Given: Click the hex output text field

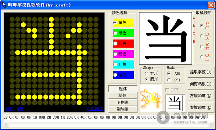Looking at the screenshot, I should click(x=108, y=119).
